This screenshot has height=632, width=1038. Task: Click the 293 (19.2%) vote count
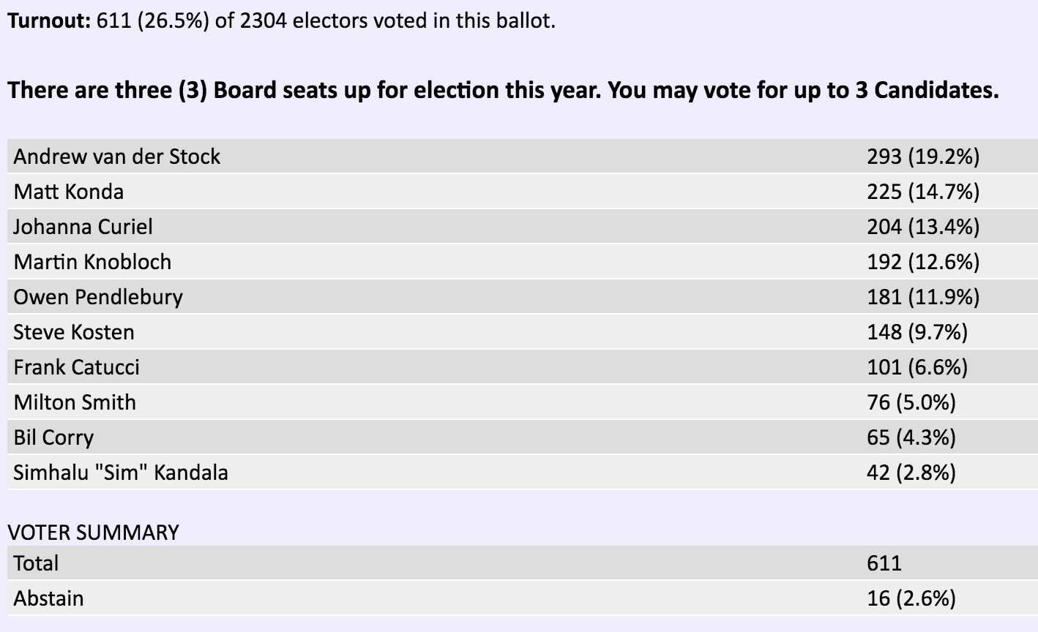click(922, 157)
